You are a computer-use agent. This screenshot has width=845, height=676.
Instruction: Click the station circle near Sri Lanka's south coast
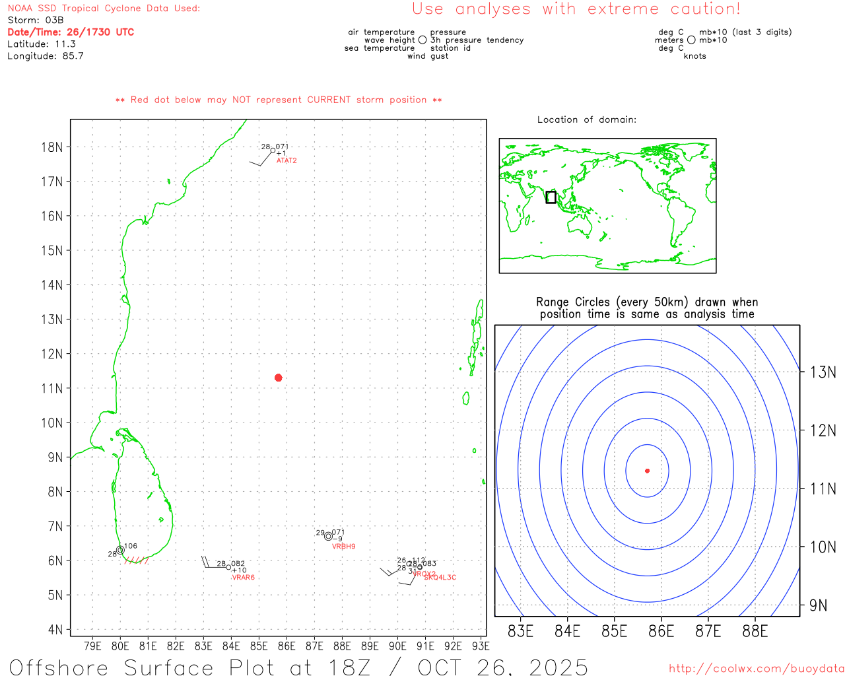[x=120, y=550]
